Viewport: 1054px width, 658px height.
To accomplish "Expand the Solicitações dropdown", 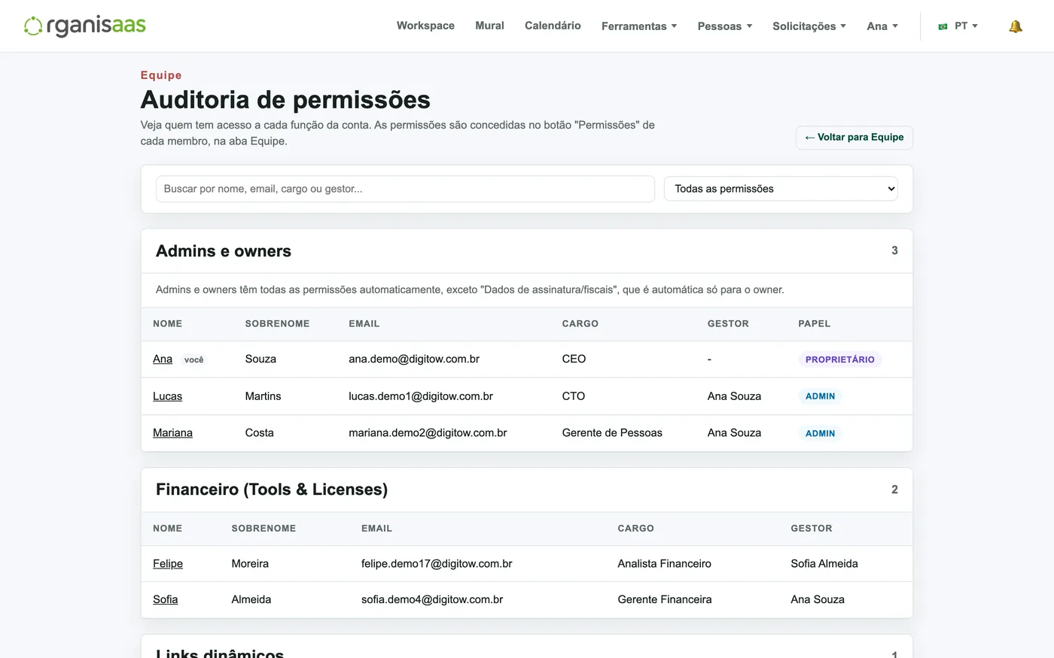I will 809,26.
